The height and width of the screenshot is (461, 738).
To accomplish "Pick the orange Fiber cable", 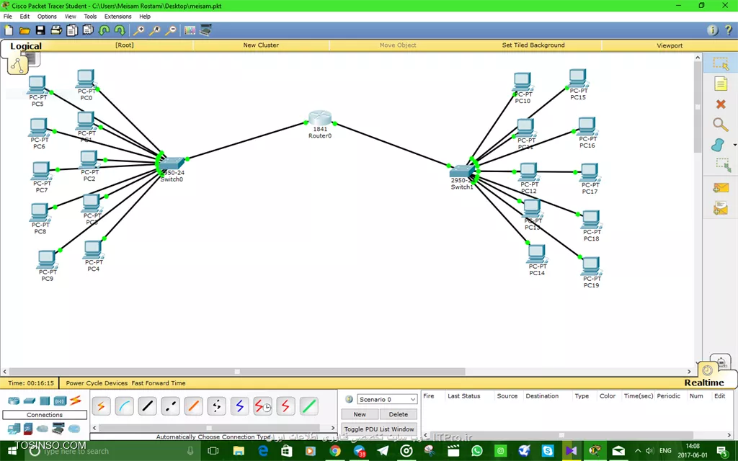I will point(193,406).
